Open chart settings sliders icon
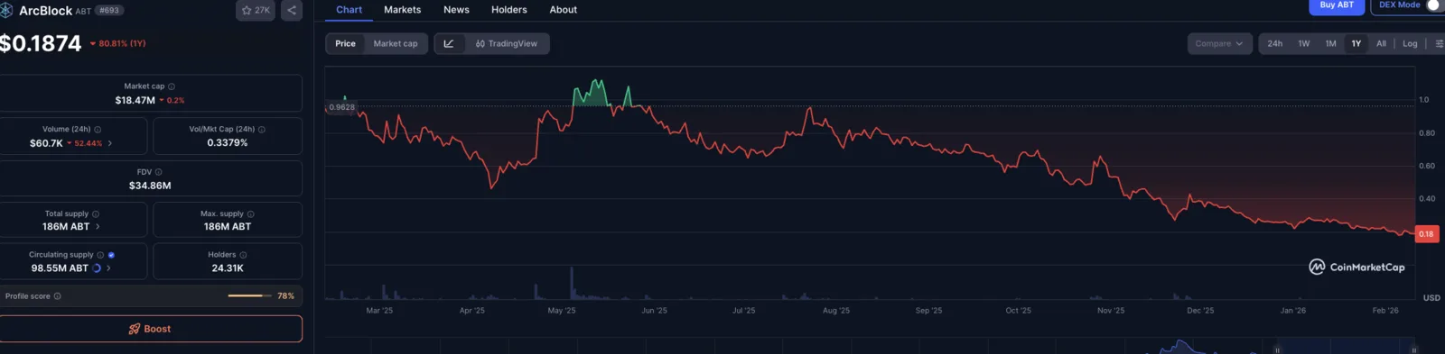The width and height of the screenshot is (1445, 354). point(1440,43)
